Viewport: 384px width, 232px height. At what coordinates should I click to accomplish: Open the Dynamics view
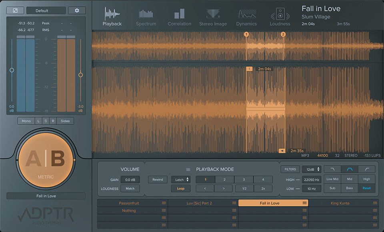tap(246, 18)
